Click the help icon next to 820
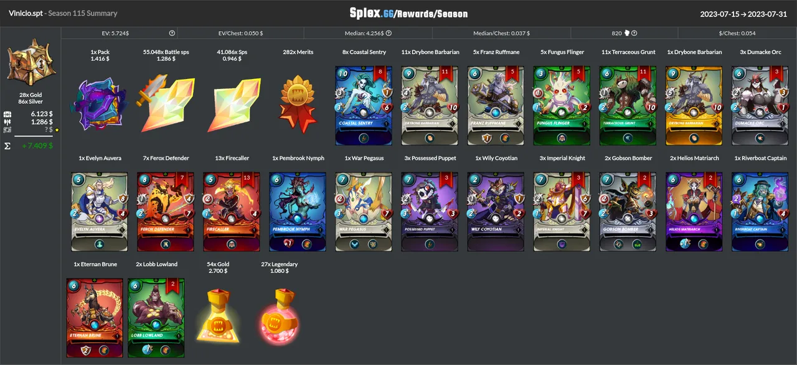 click(x=634, y=33)
